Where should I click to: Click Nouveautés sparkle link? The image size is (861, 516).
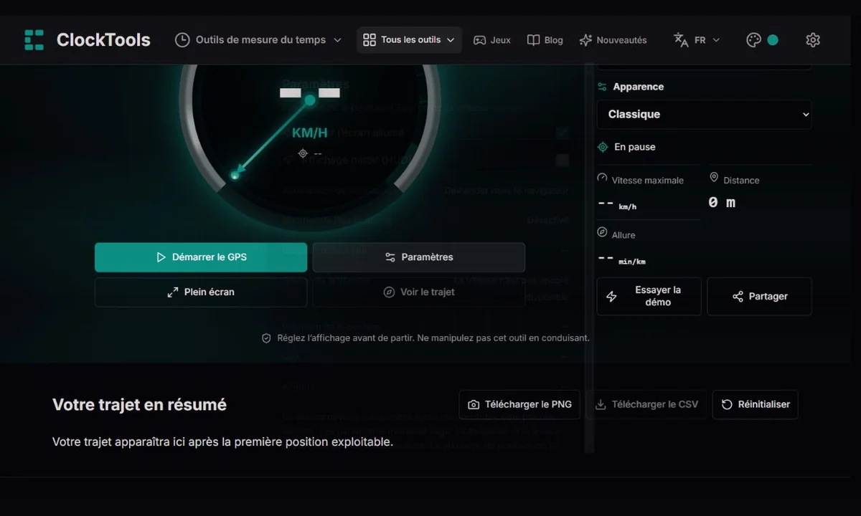click(613, 40)
